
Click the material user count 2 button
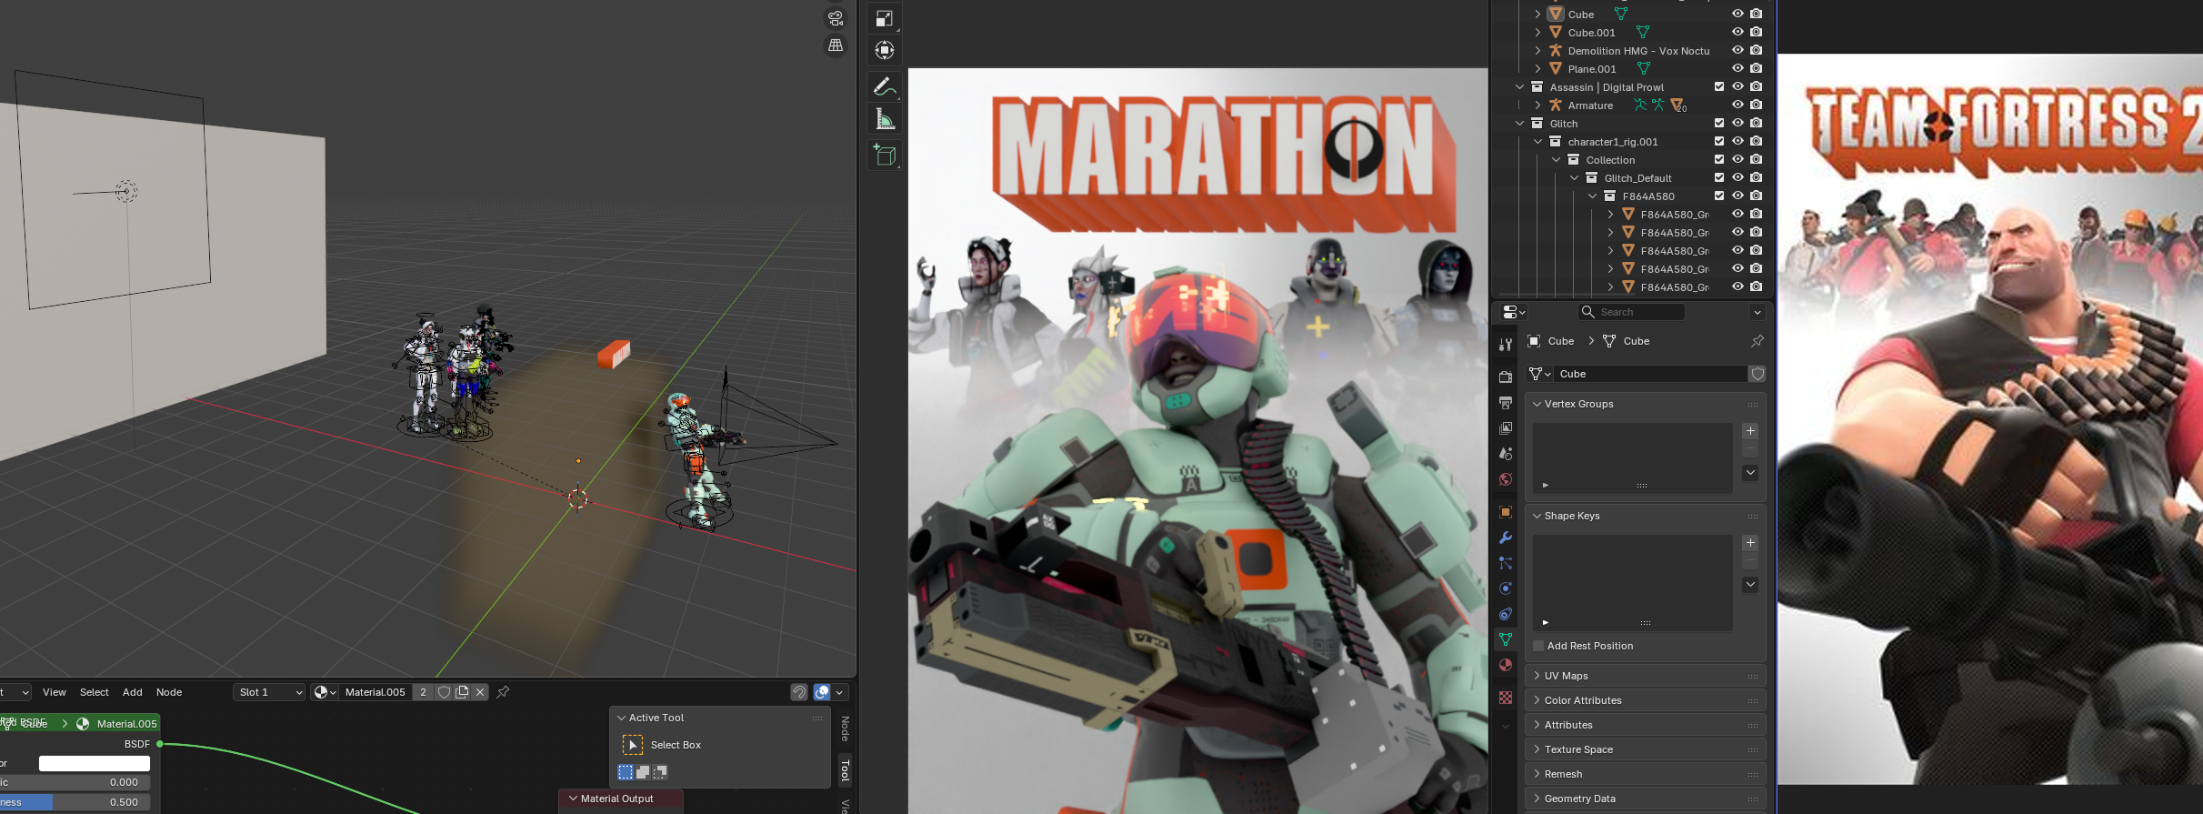[x=423, y=692]
